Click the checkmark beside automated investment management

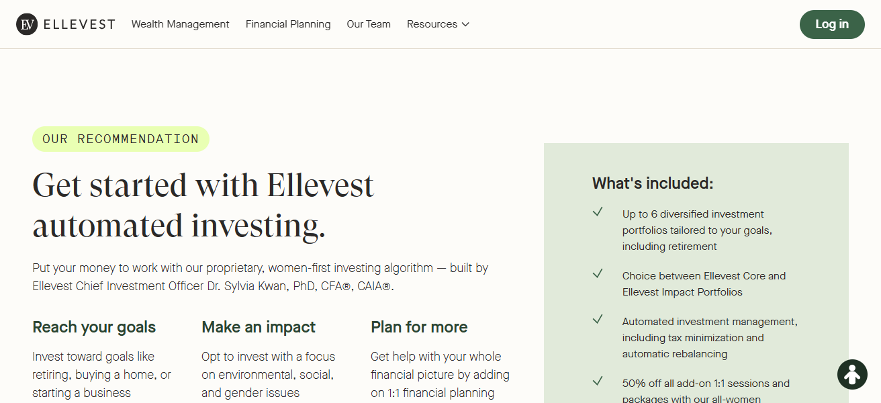598,319
